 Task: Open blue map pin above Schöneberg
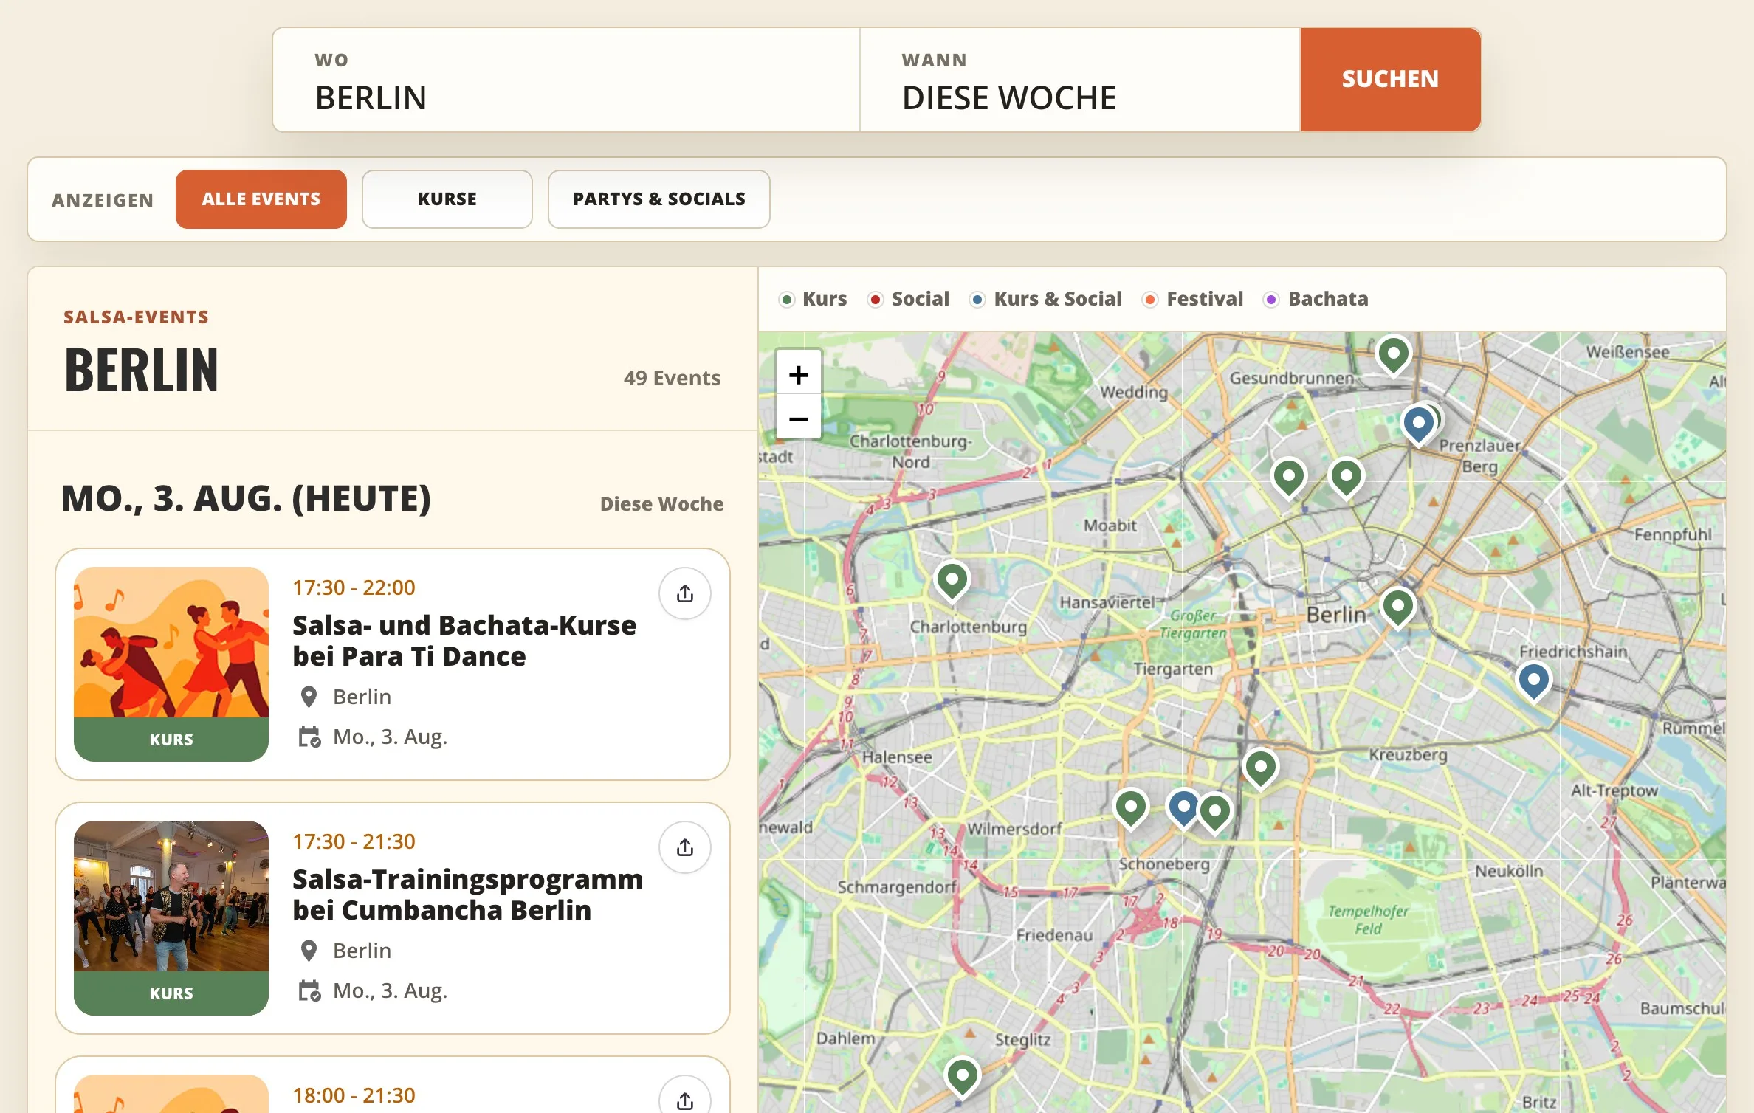pyautogui.click(x=1183, y=807)
